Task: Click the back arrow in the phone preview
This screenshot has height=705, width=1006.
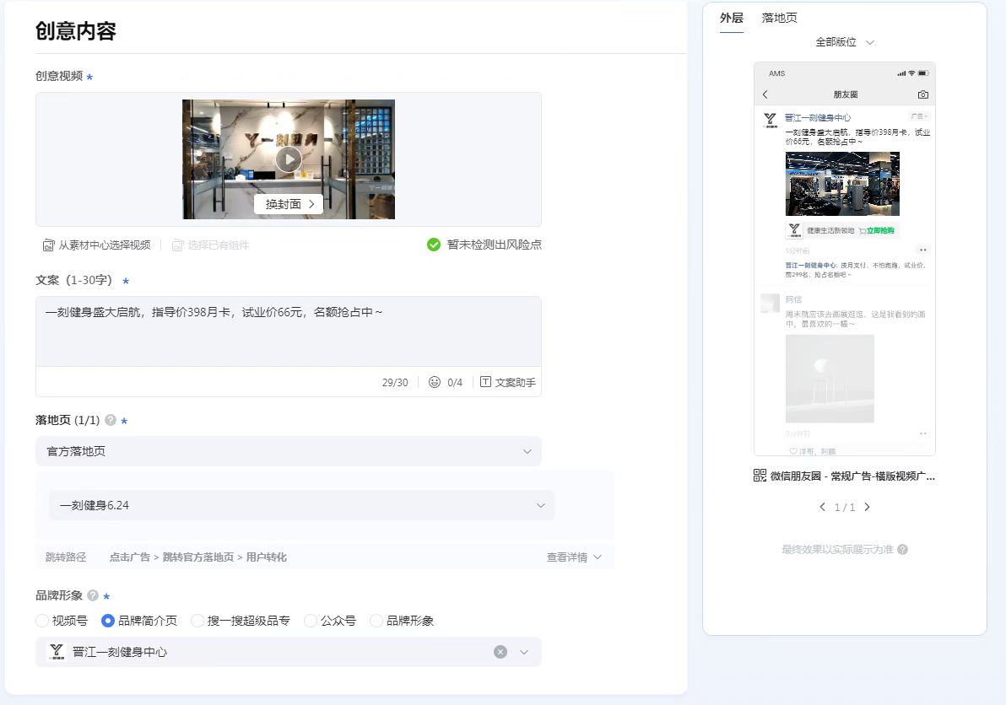Action: coord(765,94)
